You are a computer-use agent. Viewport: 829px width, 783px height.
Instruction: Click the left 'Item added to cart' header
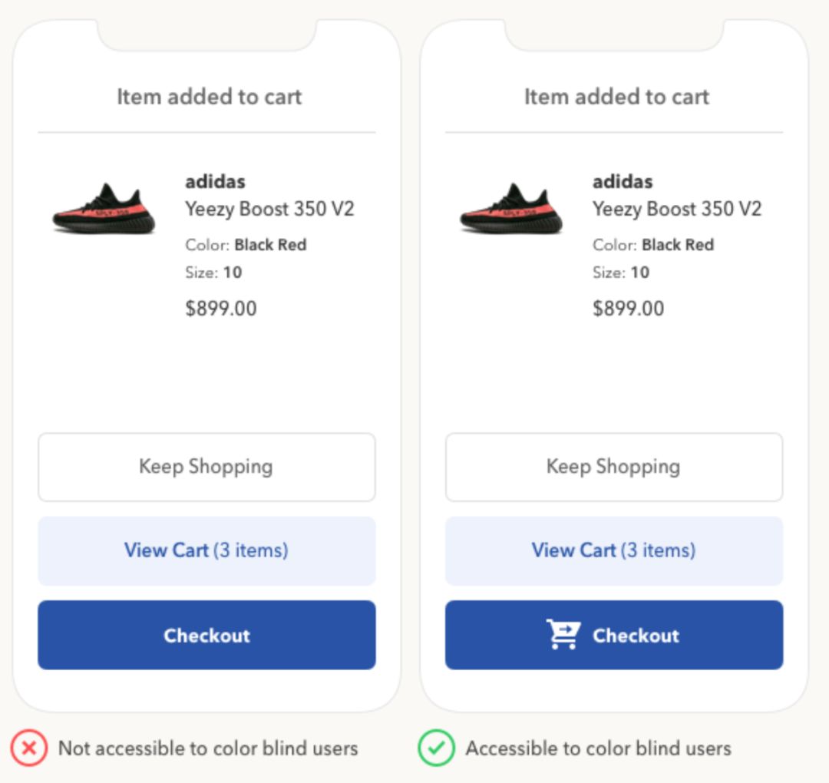[x=210, y=97]
